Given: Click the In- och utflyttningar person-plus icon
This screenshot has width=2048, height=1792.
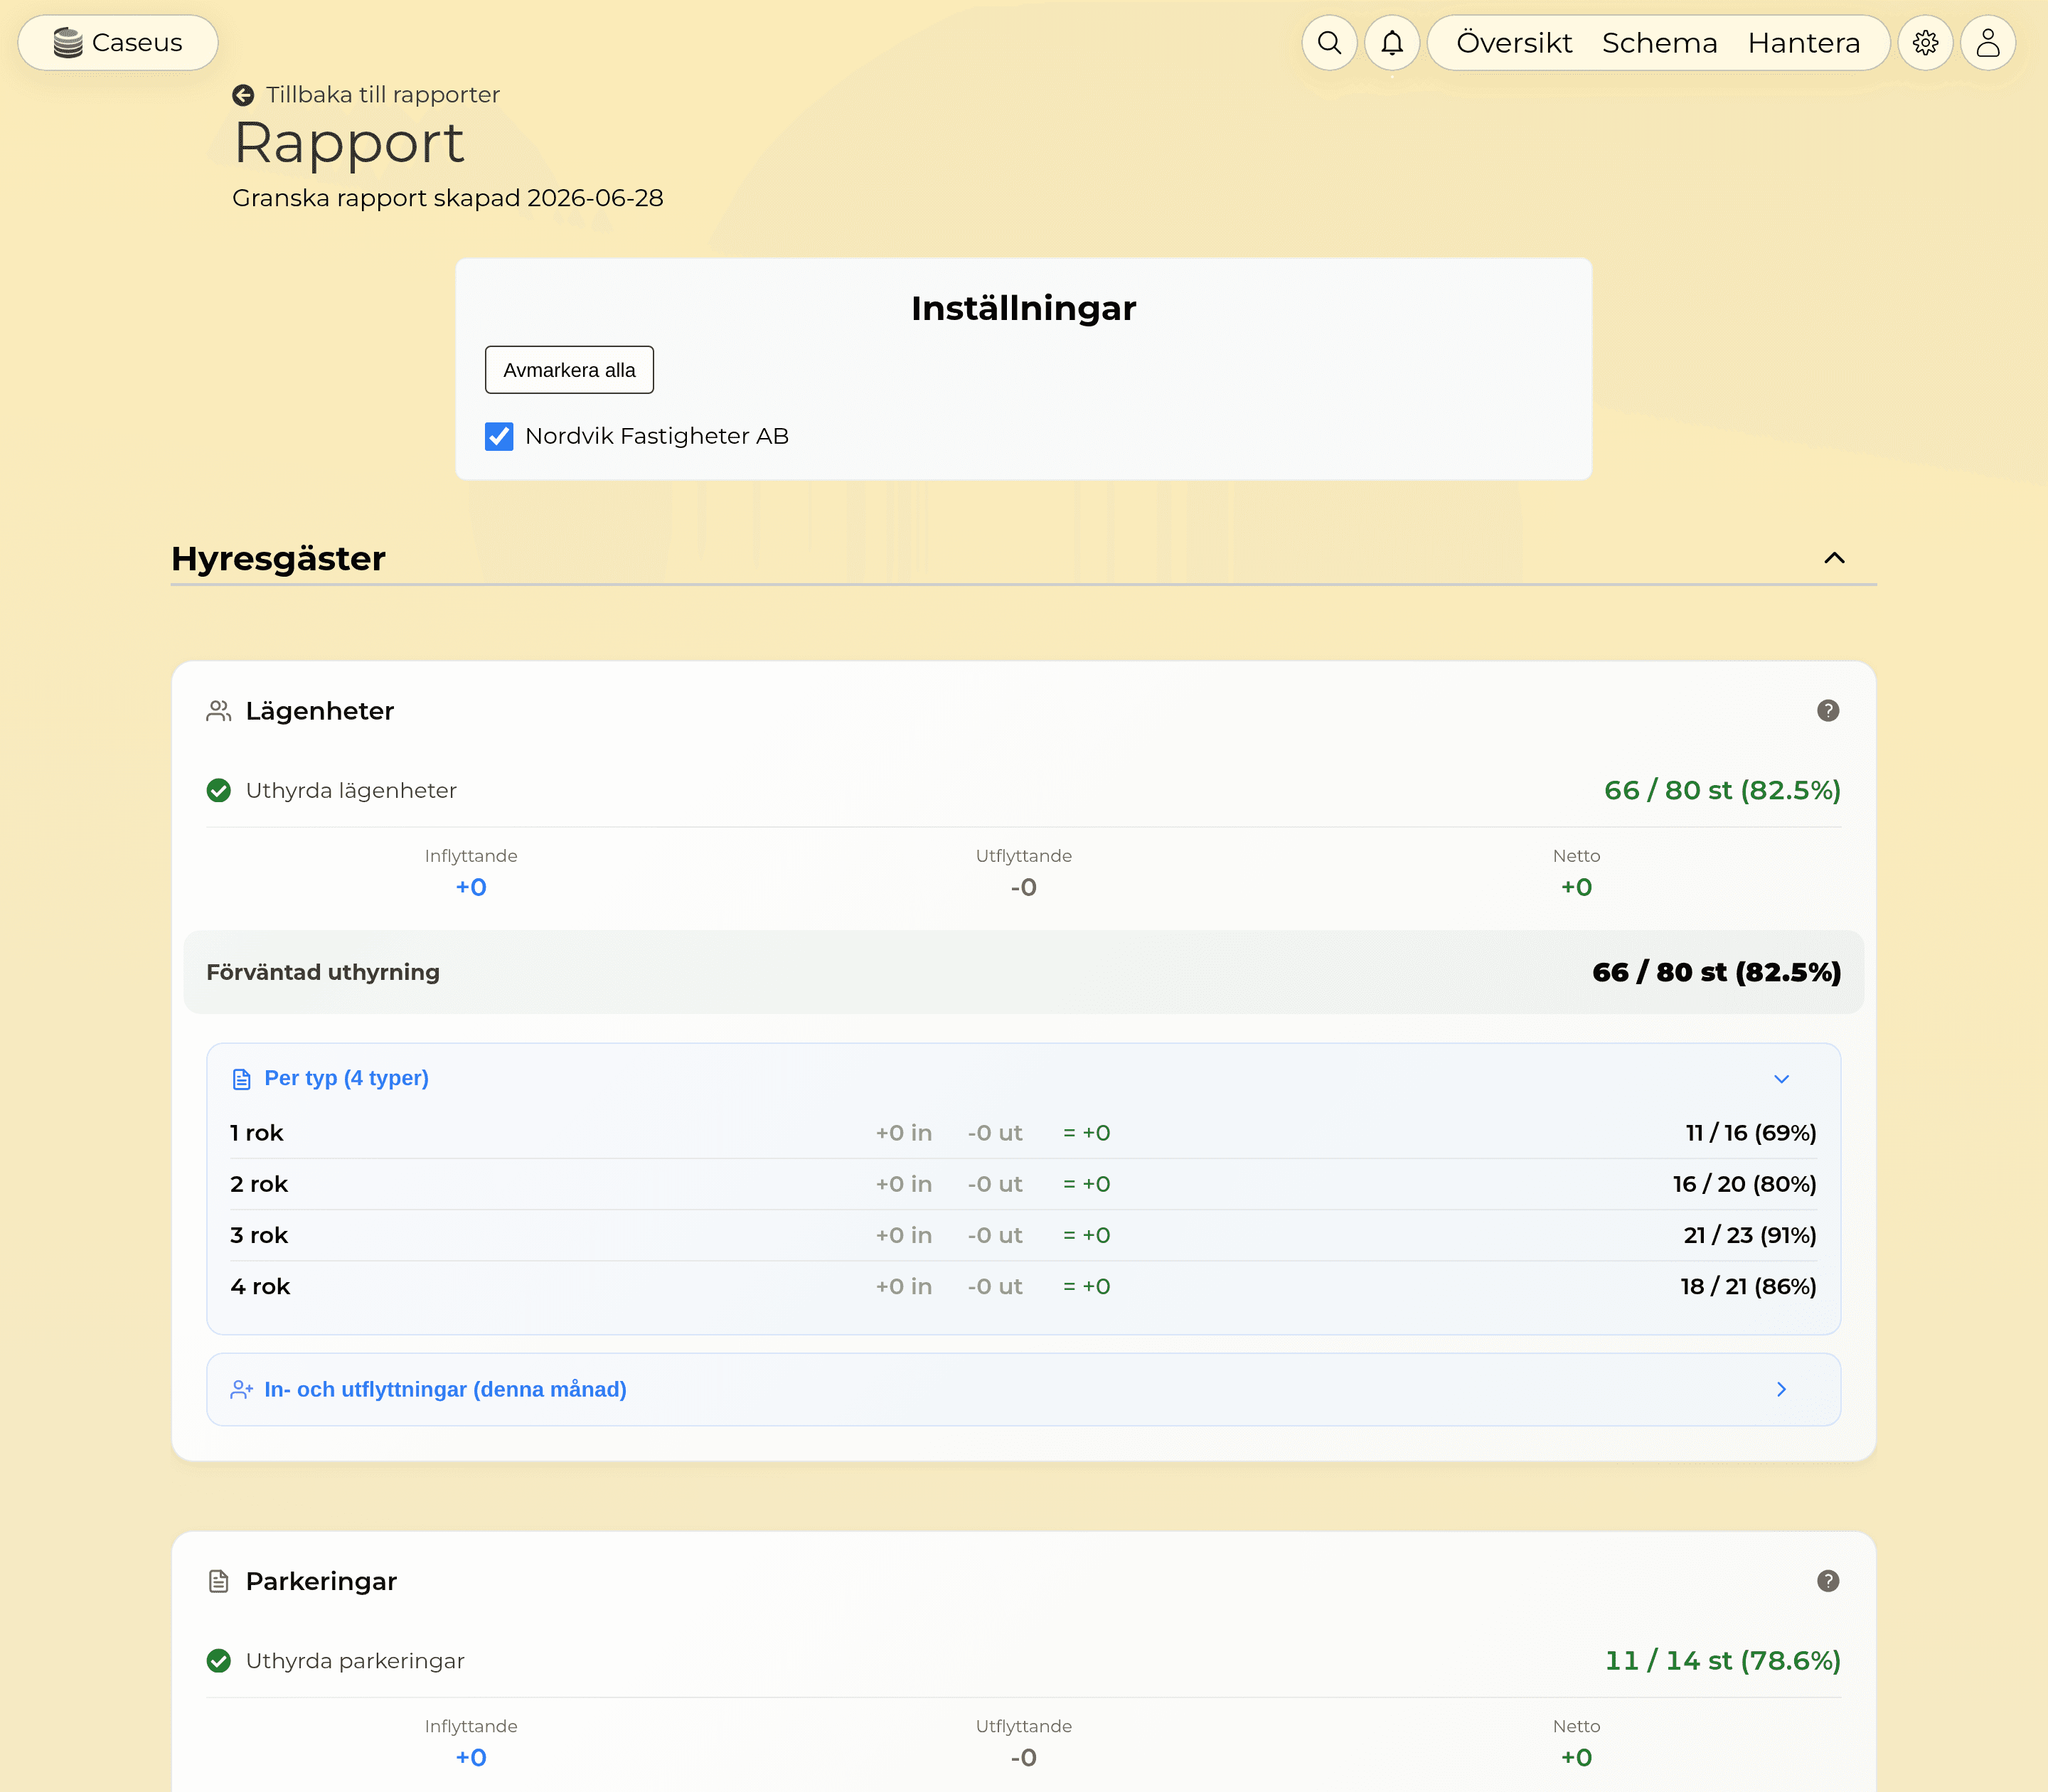Looking at the screenshot, I should (241, 1389).
